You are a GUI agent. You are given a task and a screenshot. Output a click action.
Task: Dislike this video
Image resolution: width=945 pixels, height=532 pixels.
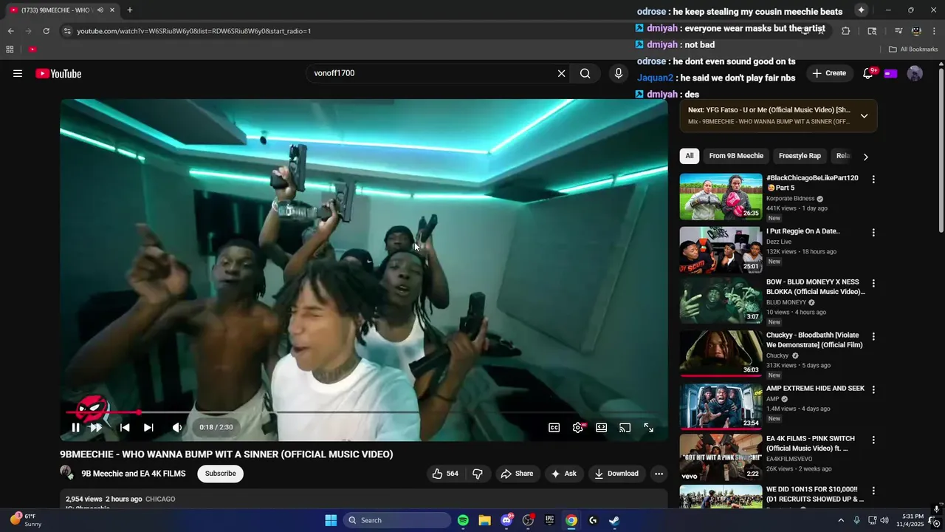click(x=478, y=474)
